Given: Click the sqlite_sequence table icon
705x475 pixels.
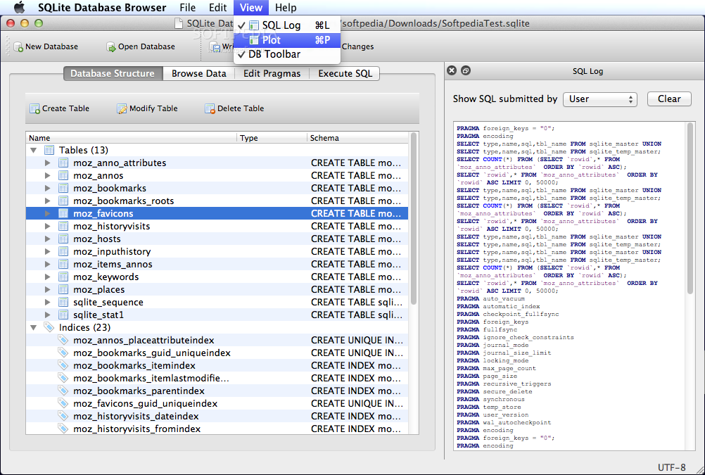Looking at the screenshot, I should [63, 303].
